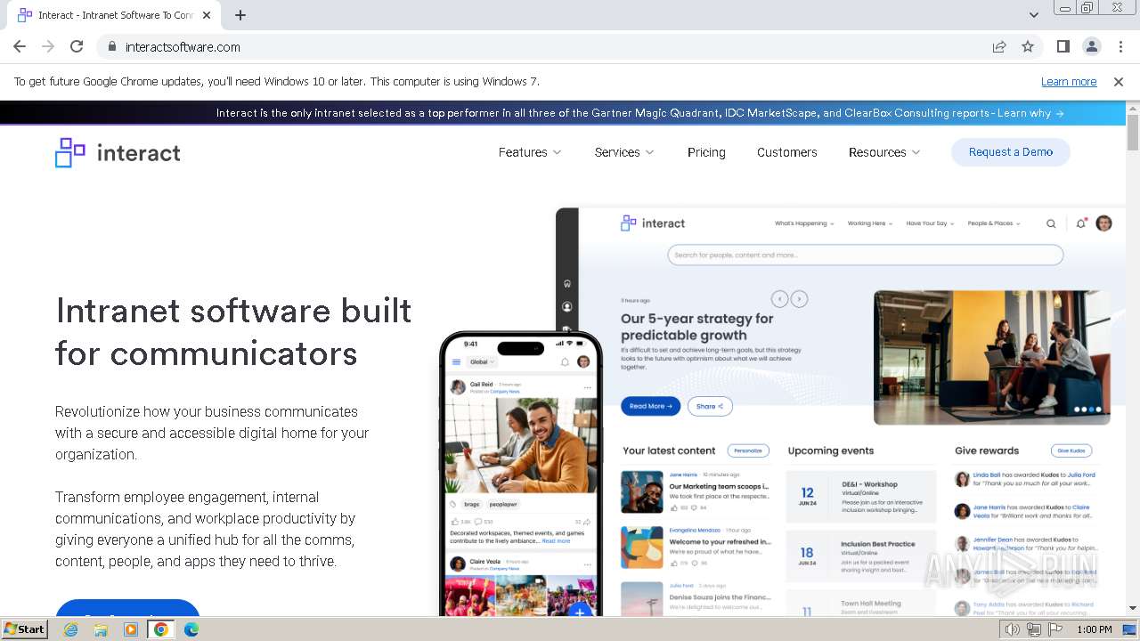Click the mockup notification bell icon
Viewport: 1140px width, 641px height.
[1081, 223]
